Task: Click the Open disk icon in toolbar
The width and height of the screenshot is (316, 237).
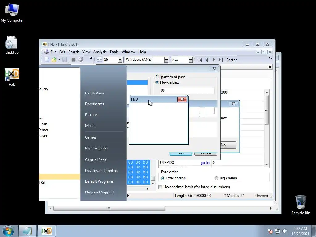Action: coord(81,60)
